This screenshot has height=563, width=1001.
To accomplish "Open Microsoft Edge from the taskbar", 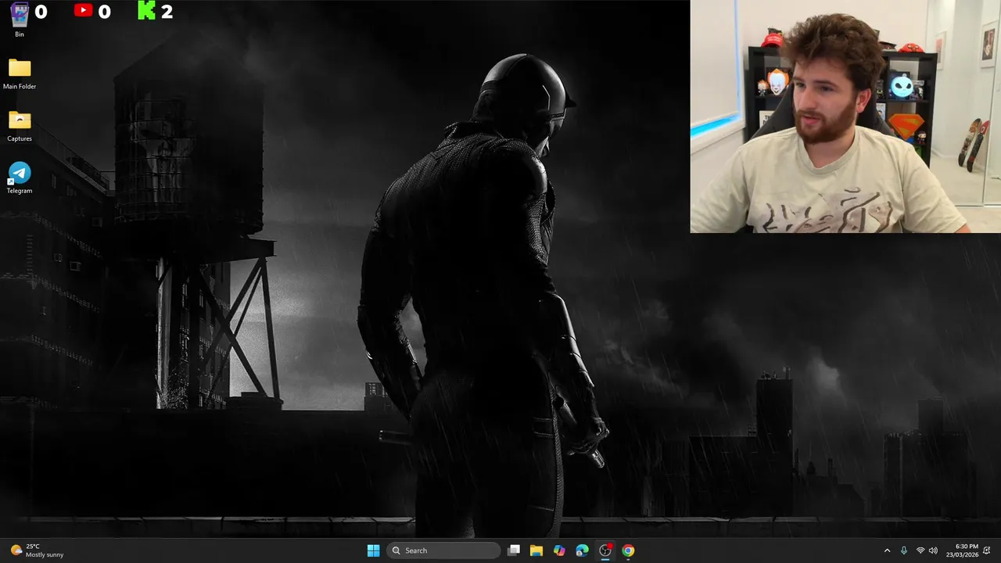I will tap(582, 550).
